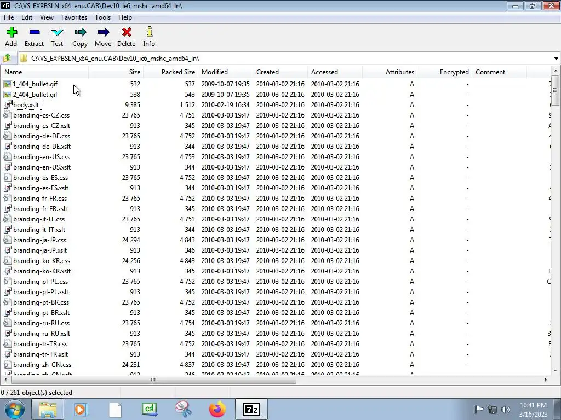The width and height of the screenshot is (561, 420).
Task: Open the File menu
Action: click(9, 17)
